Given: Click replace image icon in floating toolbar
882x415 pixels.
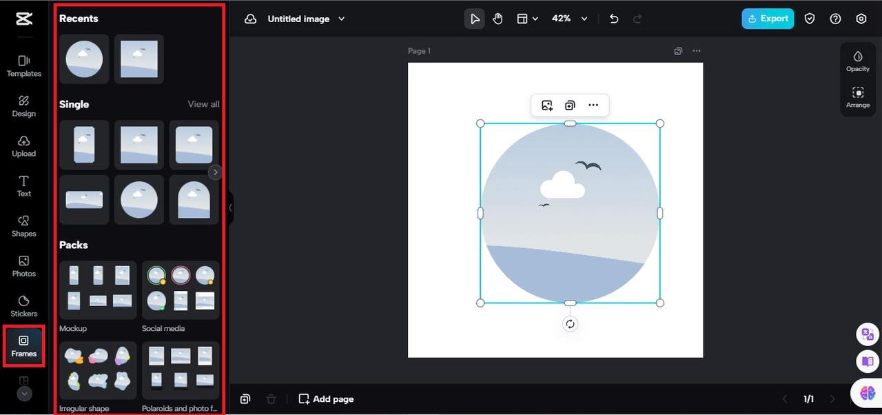Looking at the screenshot, I should tap(547, 105).
